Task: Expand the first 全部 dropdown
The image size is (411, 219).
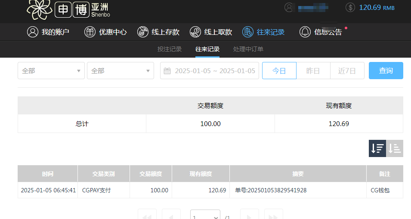Action: point(51,71)
